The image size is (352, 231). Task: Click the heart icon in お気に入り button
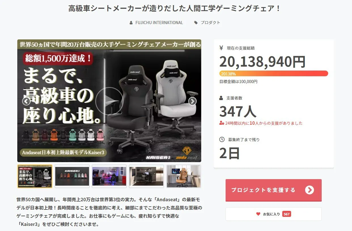tap(258, 214)
